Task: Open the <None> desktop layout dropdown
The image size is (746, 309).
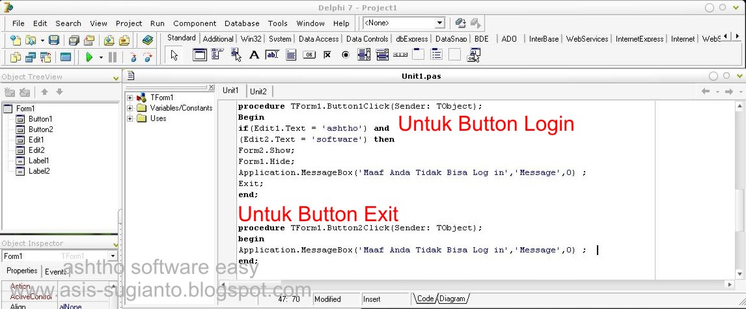Action: pyautogui.click(x=439, y=23)
